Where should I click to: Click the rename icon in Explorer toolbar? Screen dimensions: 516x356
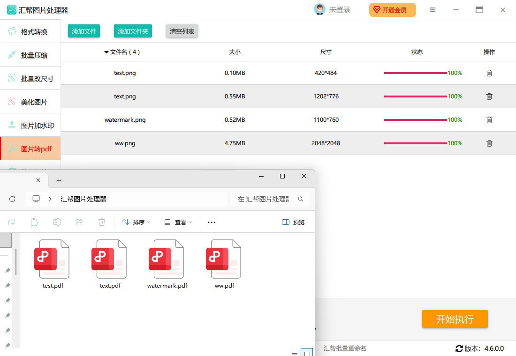(57, 222)
